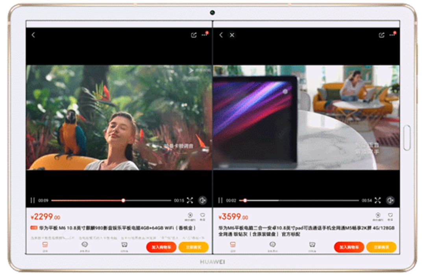Open the shopping cart in the left bottom bar

click(124, 247)
